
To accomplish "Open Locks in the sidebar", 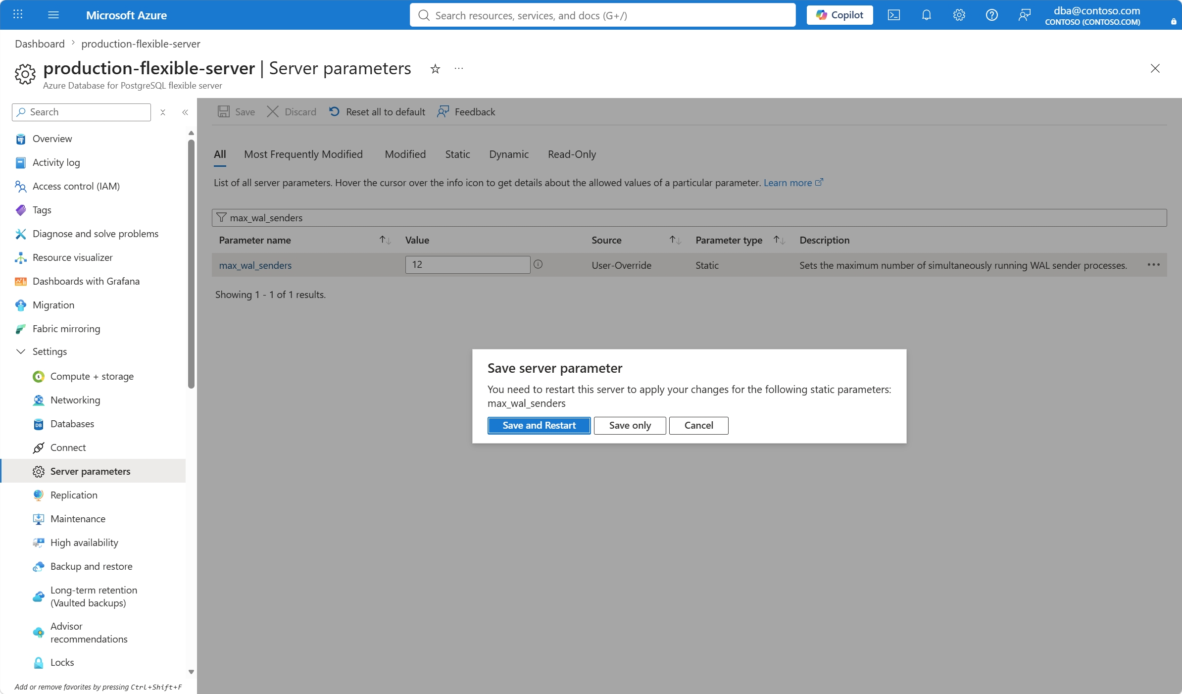I will pos(62,662).
